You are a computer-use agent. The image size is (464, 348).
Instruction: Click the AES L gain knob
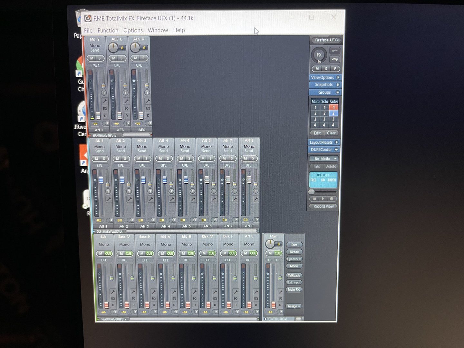(x=113, y=48)
